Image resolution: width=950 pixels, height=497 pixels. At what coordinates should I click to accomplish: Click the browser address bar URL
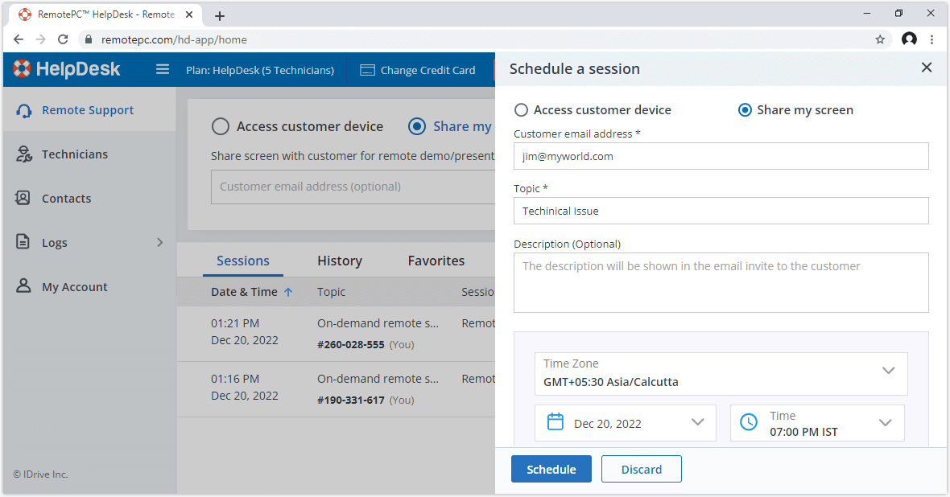[x=174, y=39]
